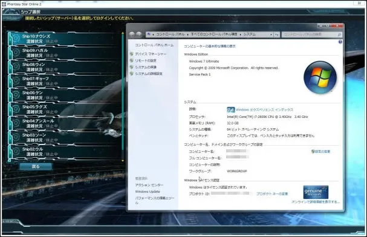Open コントロールパネルホーム link

(154, 45)
